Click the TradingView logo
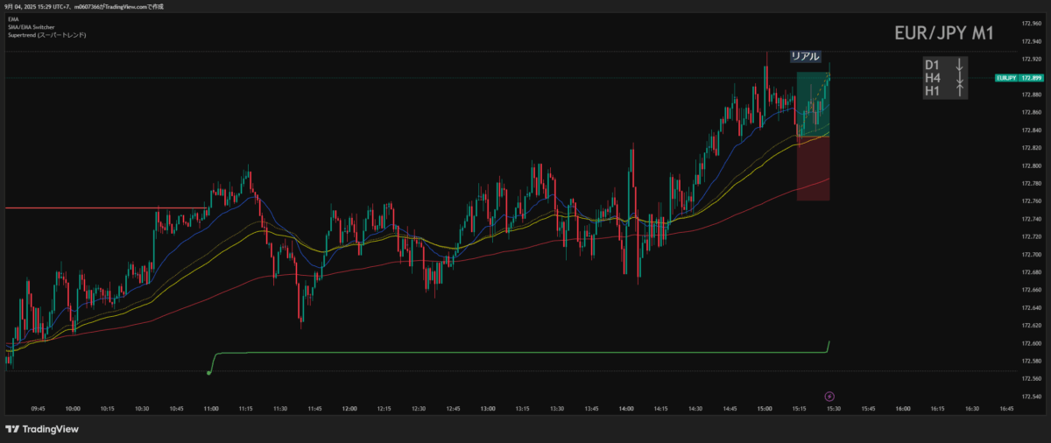Screen dimensions: 1051x443 pyautogui.click(x=42, y=429)
